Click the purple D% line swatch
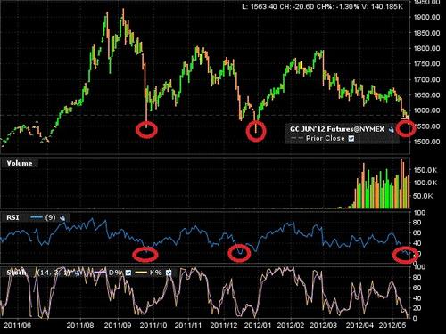Image resolution: width=446 pixels, height=334 pixels. coord(100,273)
